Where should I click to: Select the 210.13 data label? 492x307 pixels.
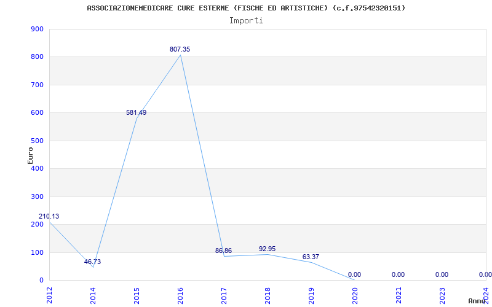tap(49, 216)
